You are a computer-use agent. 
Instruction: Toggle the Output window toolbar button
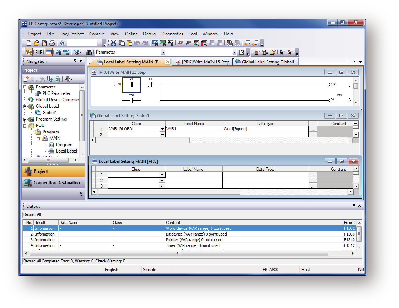pos(49,52)
